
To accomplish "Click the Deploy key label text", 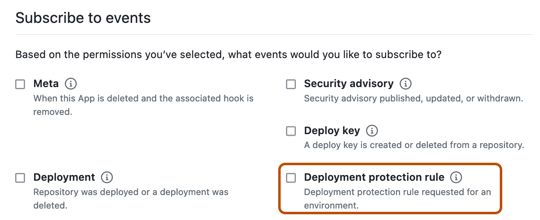I will point(332,131).
